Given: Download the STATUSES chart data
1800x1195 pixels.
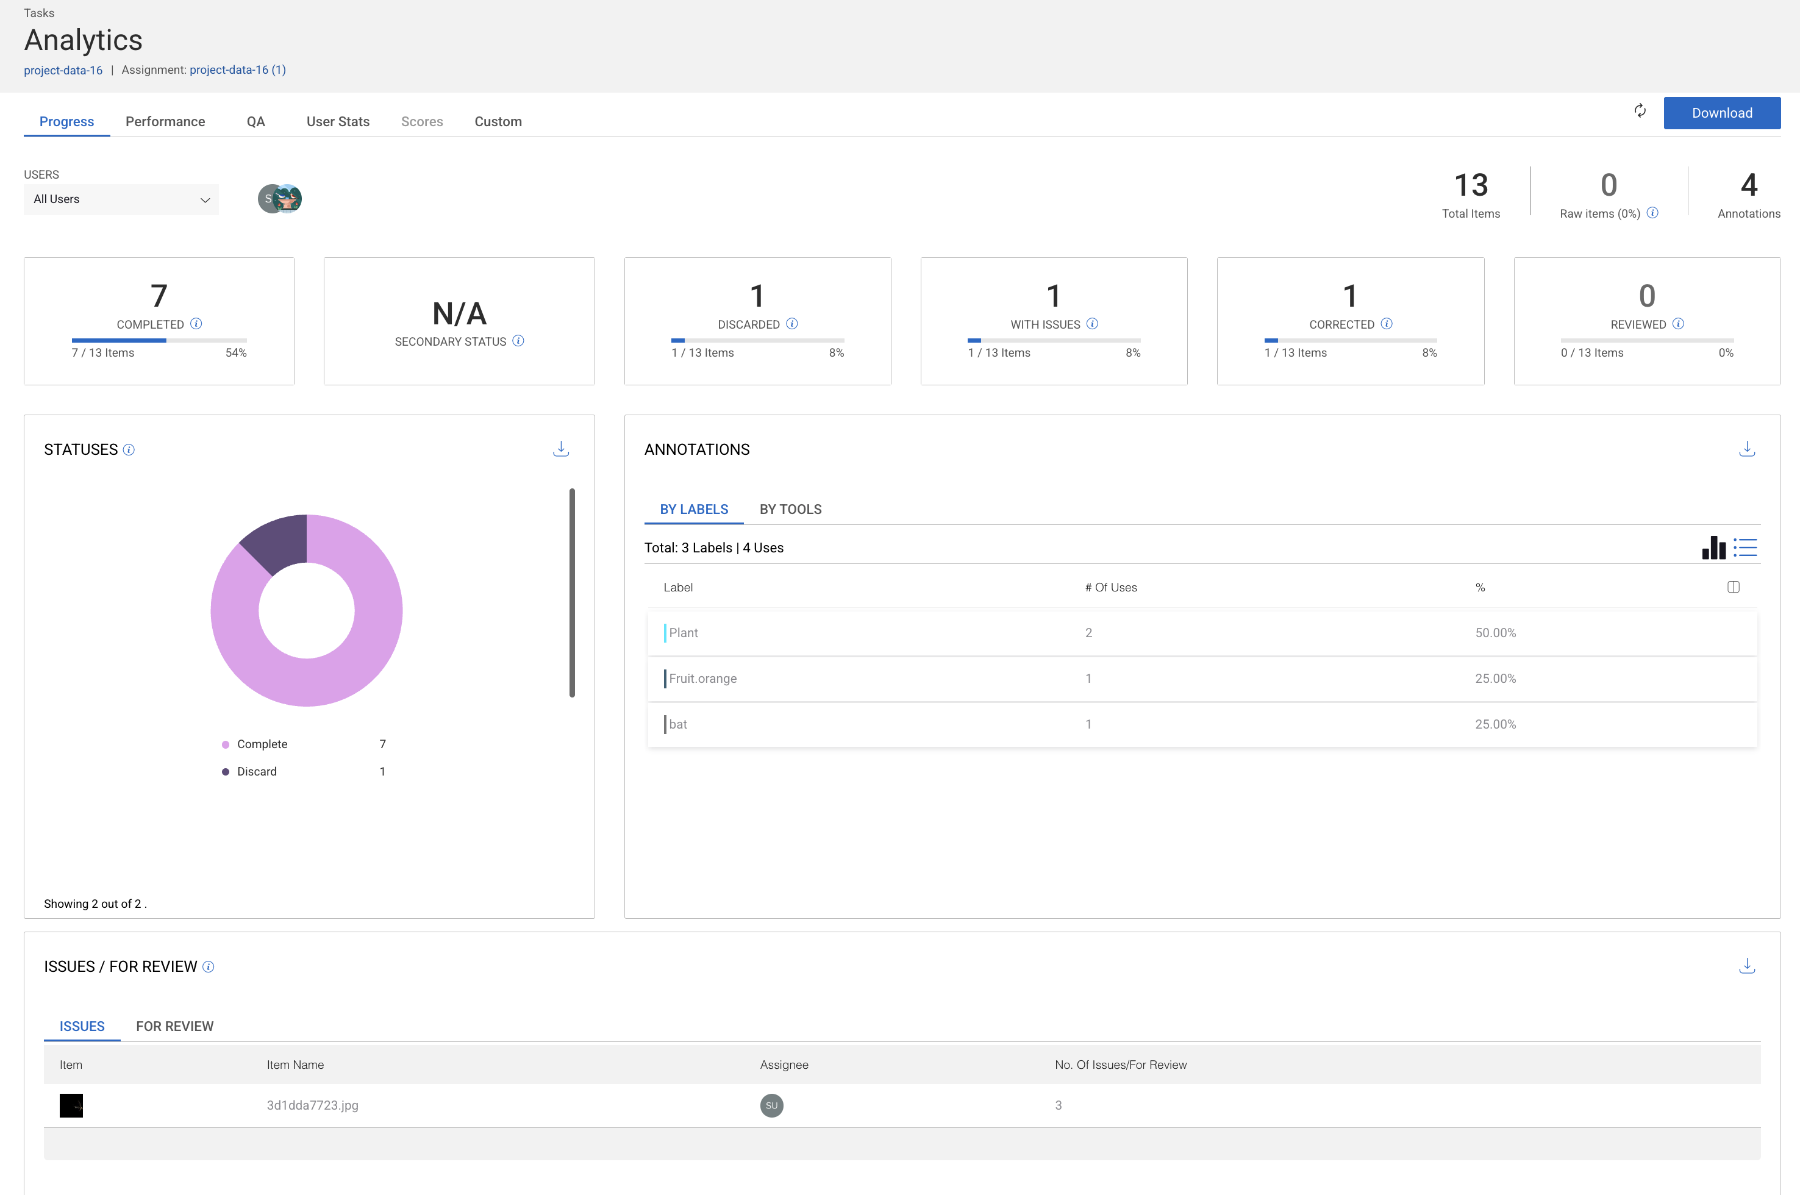Looking at the screenshot, I should pyautogui.click(x=561, y=449).
